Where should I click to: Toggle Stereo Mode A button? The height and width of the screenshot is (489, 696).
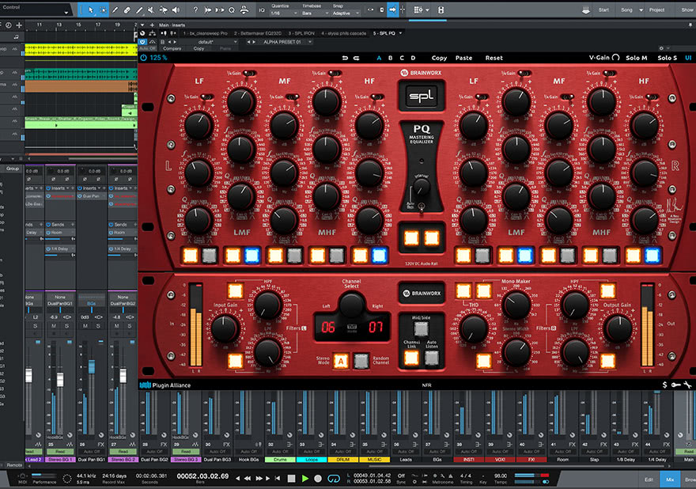(341, 361)
